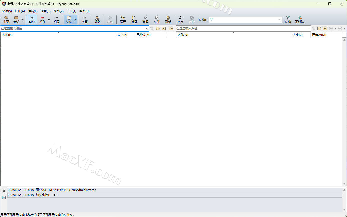Image resolution: width=347 pixels, height=217 pixels.
Task: Click the file list scroll-down arrow
Action: pyautogui.click(x=344, y=184)
